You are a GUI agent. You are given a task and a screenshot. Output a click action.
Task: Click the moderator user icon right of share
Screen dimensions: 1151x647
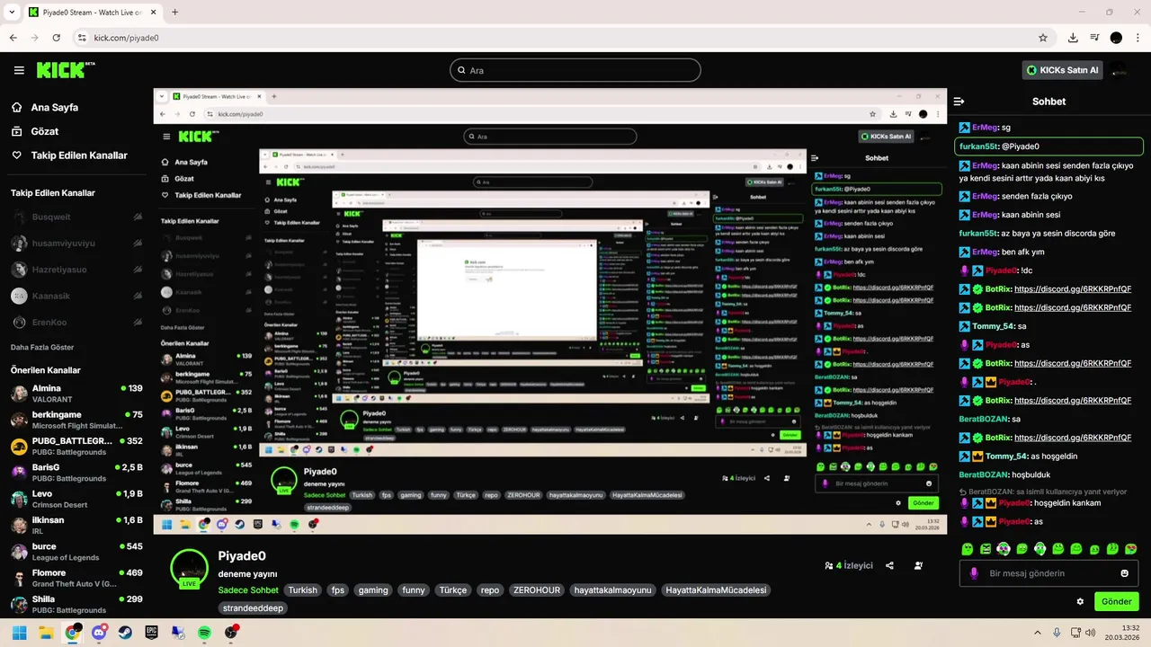(918, 566)
